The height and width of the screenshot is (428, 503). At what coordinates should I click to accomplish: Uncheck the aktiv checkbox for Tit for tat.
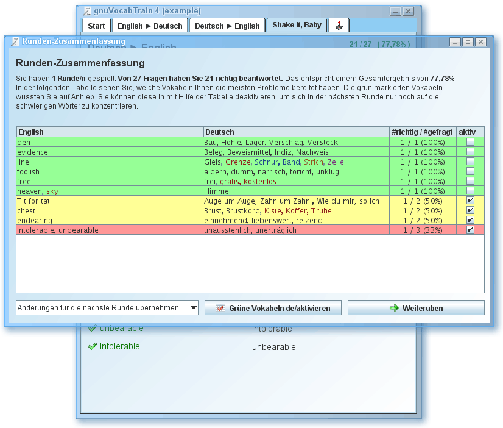point(470,201)
